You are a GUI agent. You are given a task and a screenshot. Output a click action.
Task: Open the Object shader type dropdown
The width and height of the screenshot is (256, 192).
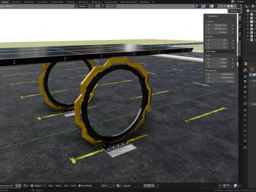click(x=38, y=186)
